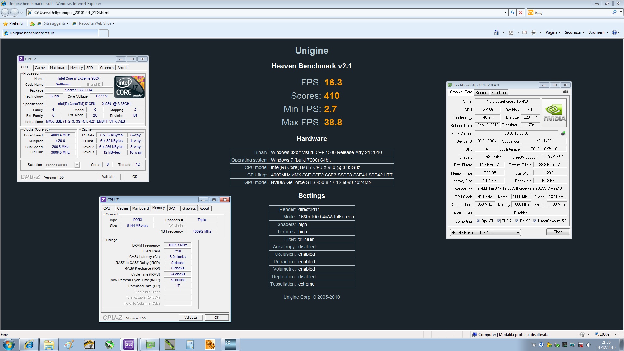This screenshot has width=624, height=351.
Task: Open the Pagina dropdown menu
Action: tap(553, 32)
